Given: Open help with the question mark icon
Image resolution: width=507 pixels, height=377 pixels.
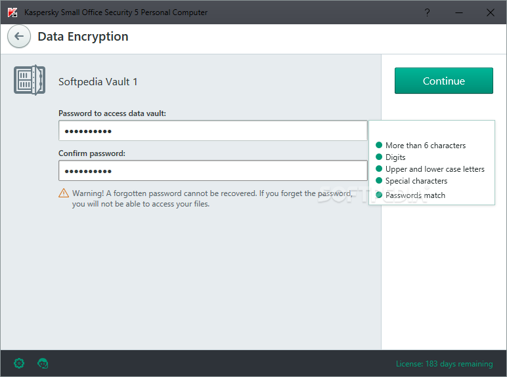Looking at the screenshot, I should click(427, 12).
